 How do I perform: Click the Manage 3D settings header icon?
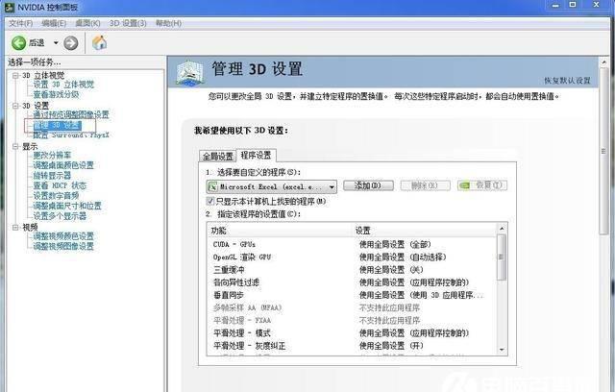pyautogui.click(x=190, y=72)
